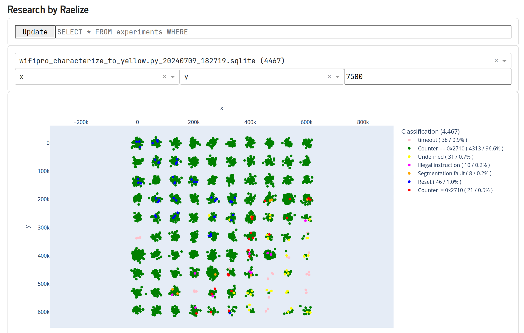Click the y axis title left of plot

click(28, 227)
